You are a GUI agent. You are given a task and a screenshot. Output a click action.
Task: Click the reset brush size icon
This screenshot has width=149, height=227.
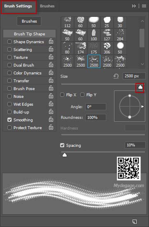[116, 76]
